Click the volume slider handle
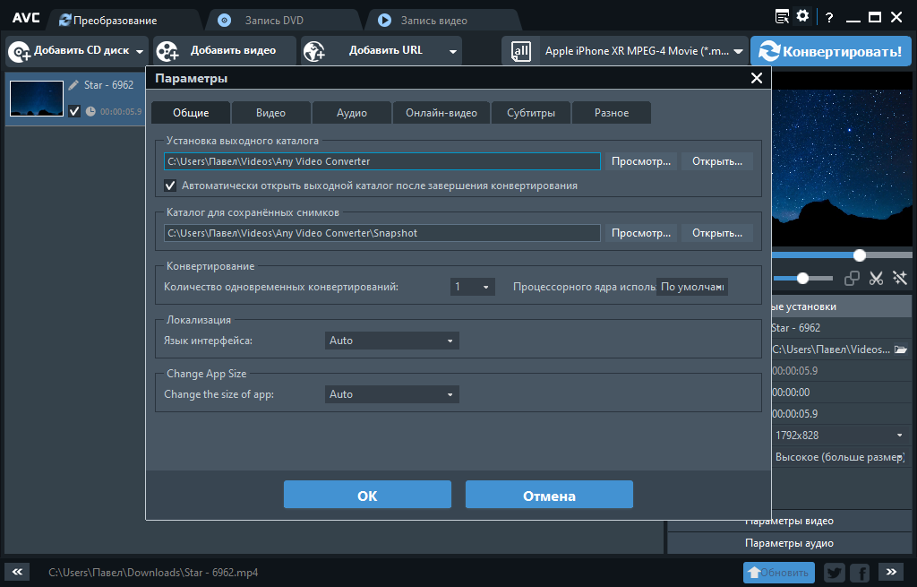This screenshot has width=917, height=587. [x=803, y=279]
